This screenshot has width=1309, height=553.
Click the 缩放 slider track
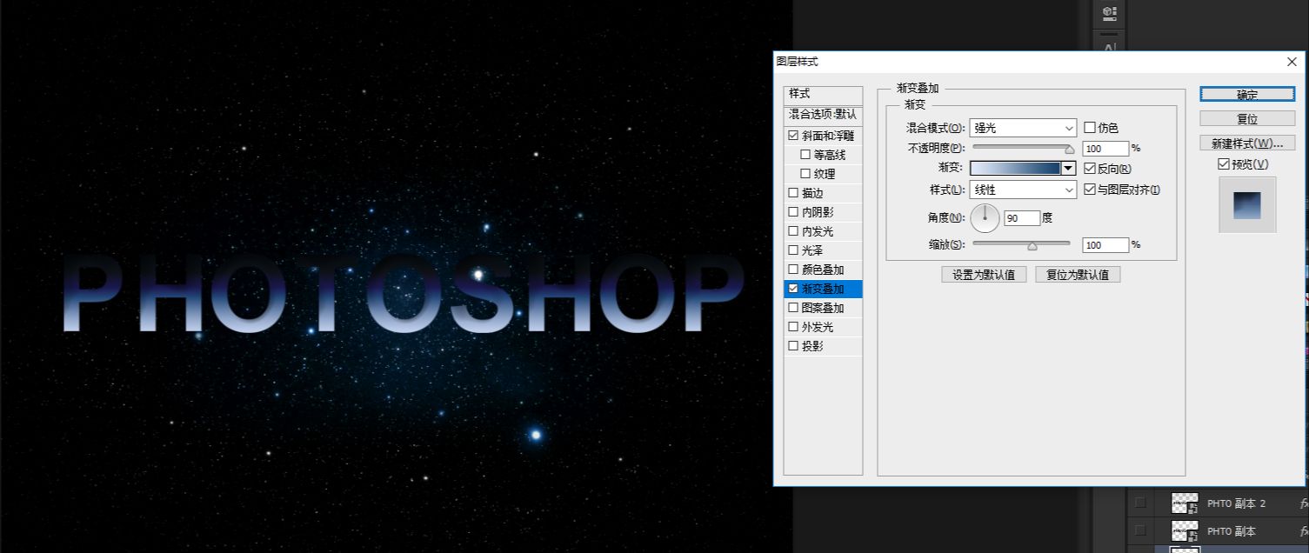1022,244
